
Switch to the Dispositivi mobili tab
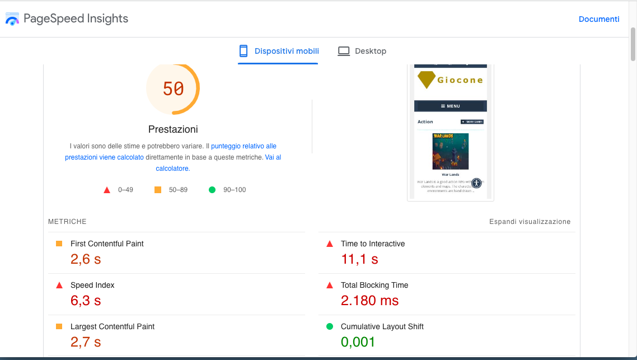point(278,51)
